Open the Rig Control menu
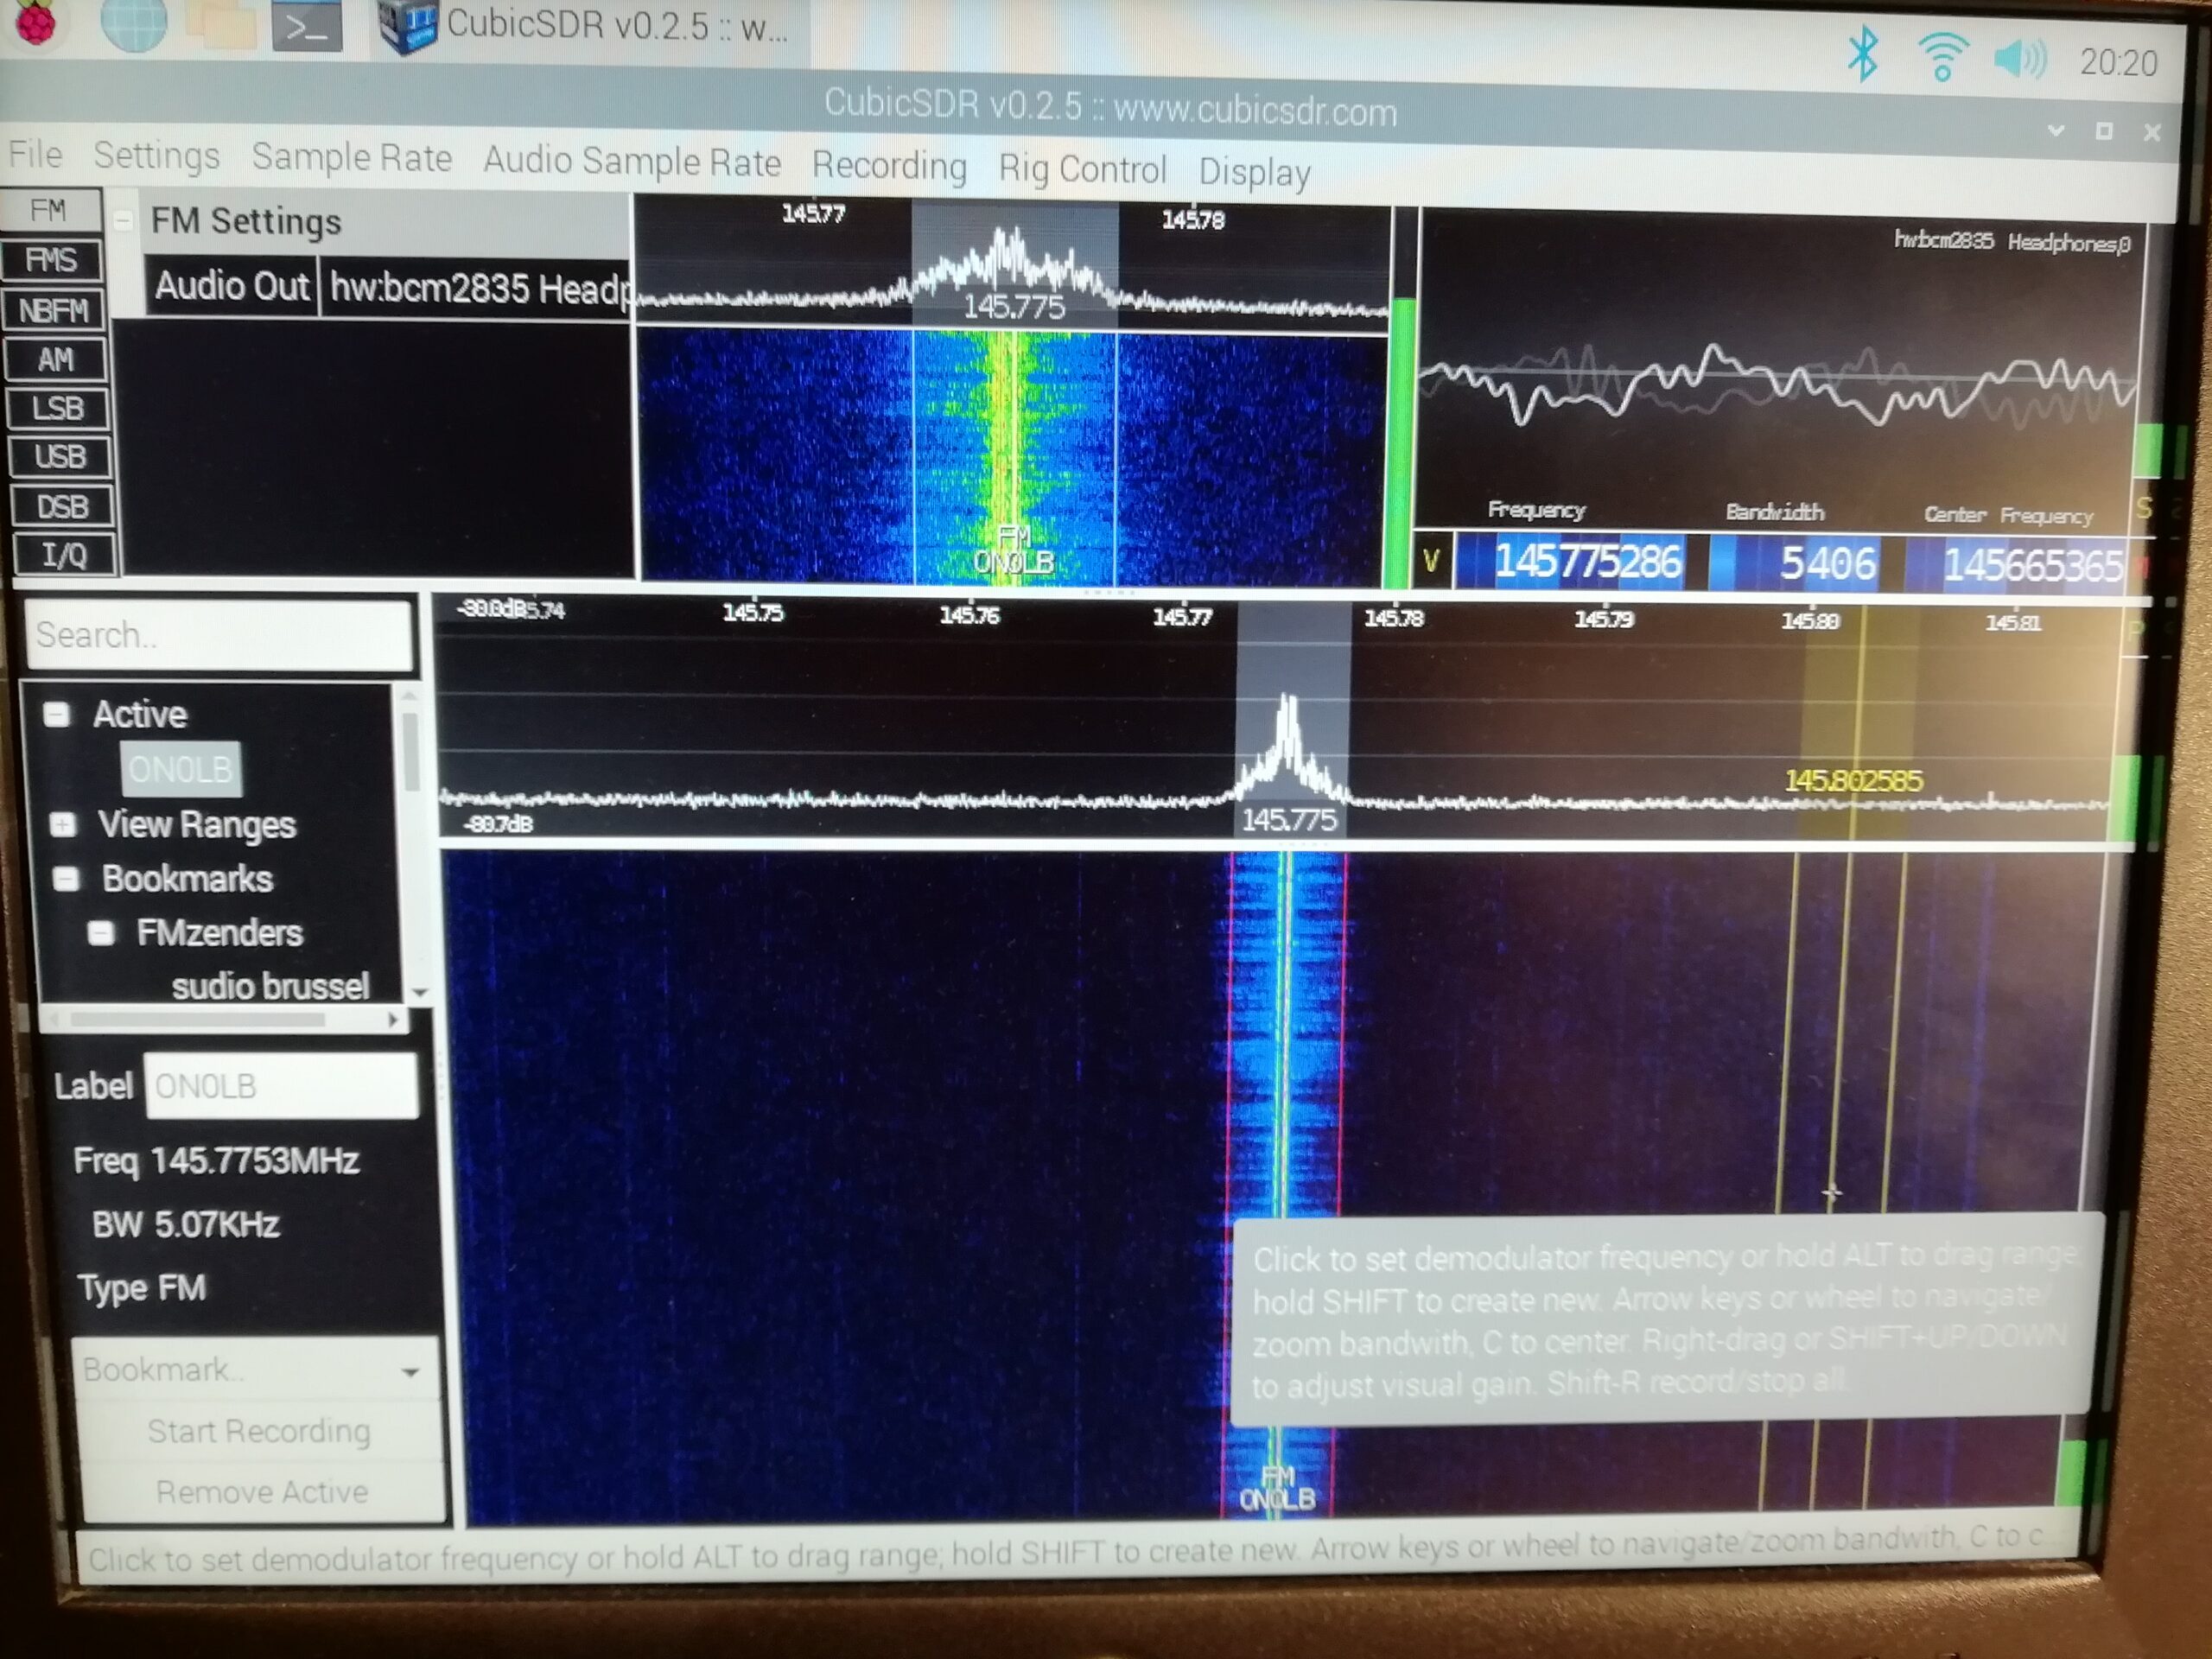The width and height of the screenshot is (2212, 1659). (1082, 168)
